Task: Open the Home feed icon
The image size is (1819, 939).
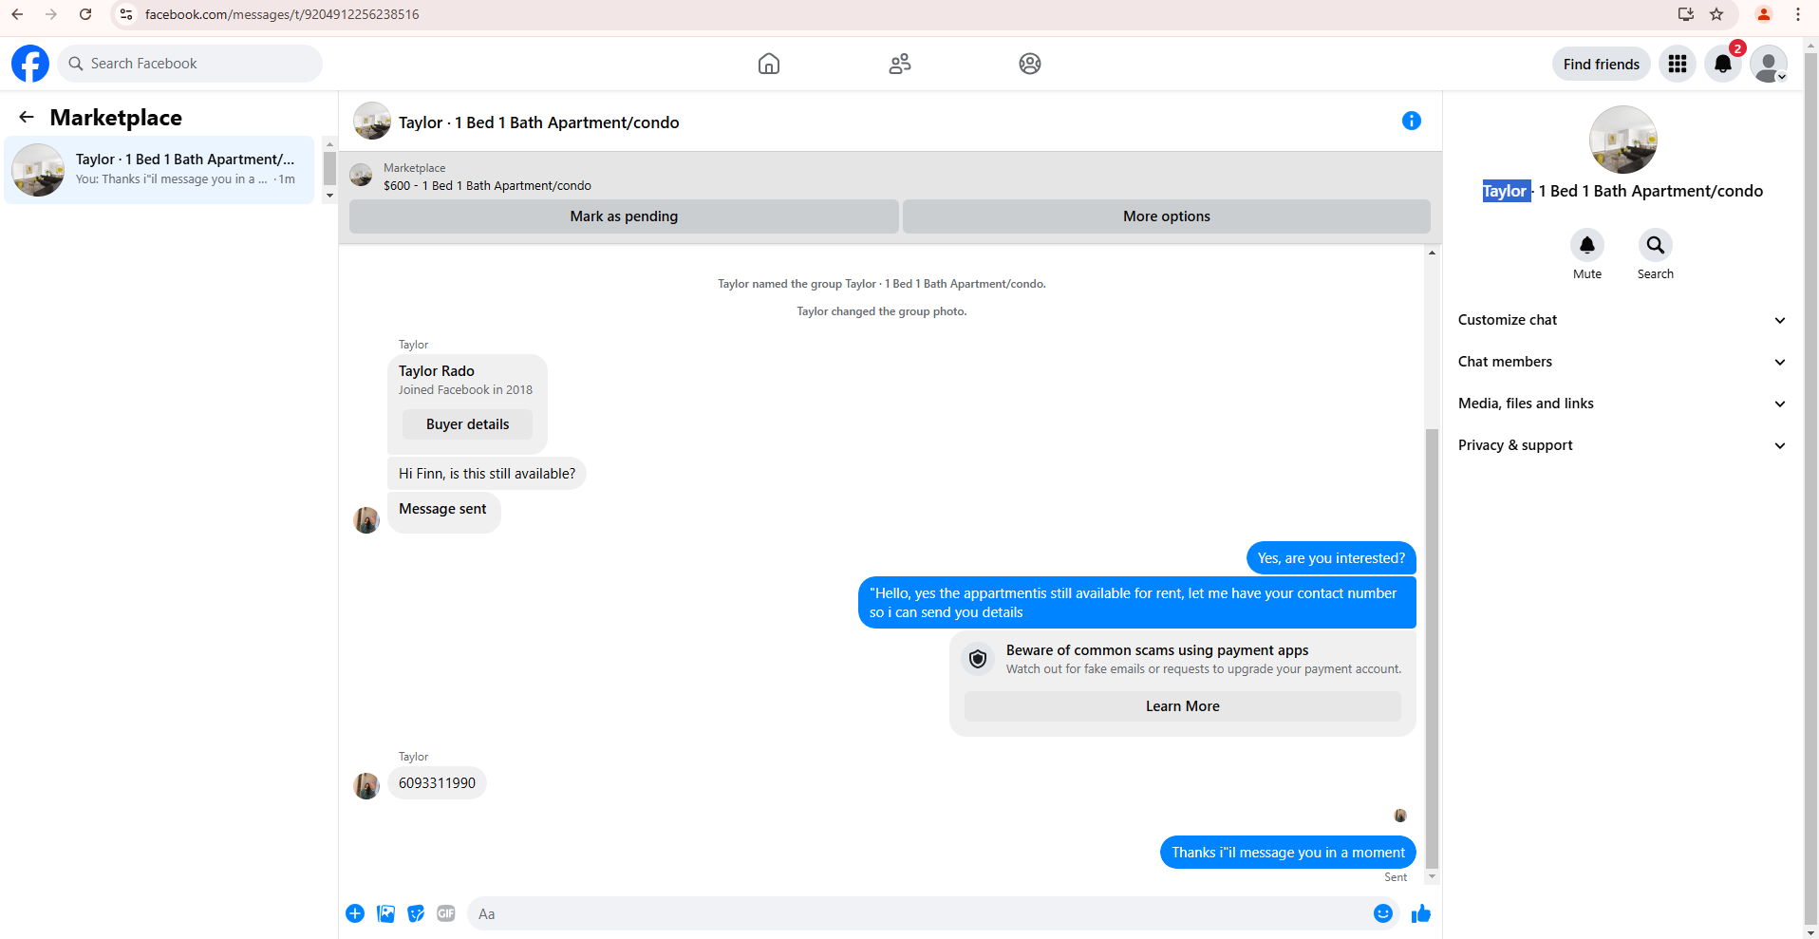Action: point(769,64)
